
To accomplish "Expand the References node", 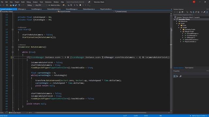I will (x=177, y=21).
